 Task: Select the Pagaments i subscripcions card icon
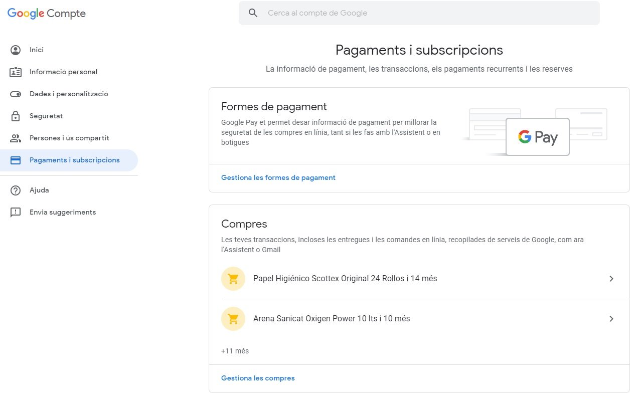15,160
